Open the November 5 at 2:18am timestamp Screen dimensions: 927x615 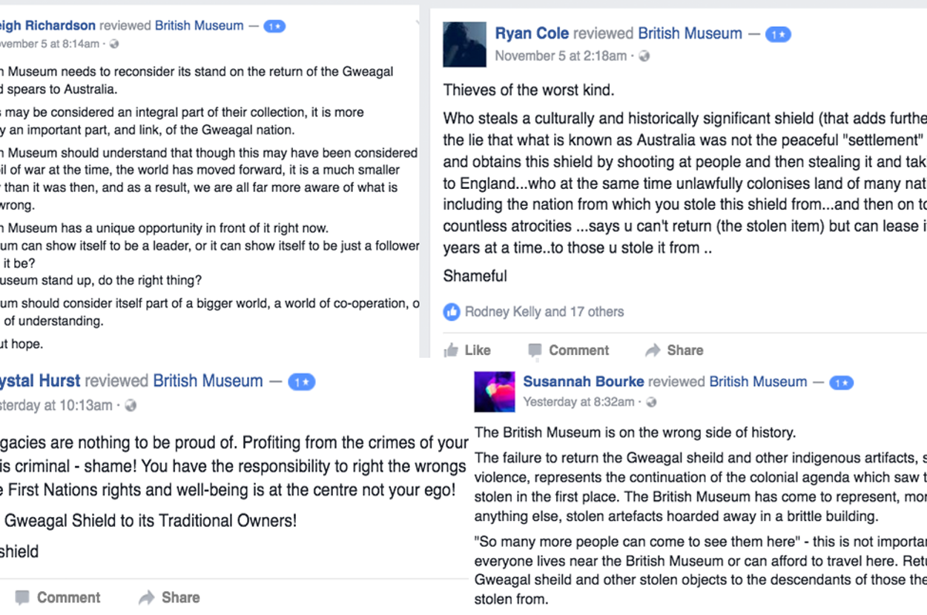561,56
